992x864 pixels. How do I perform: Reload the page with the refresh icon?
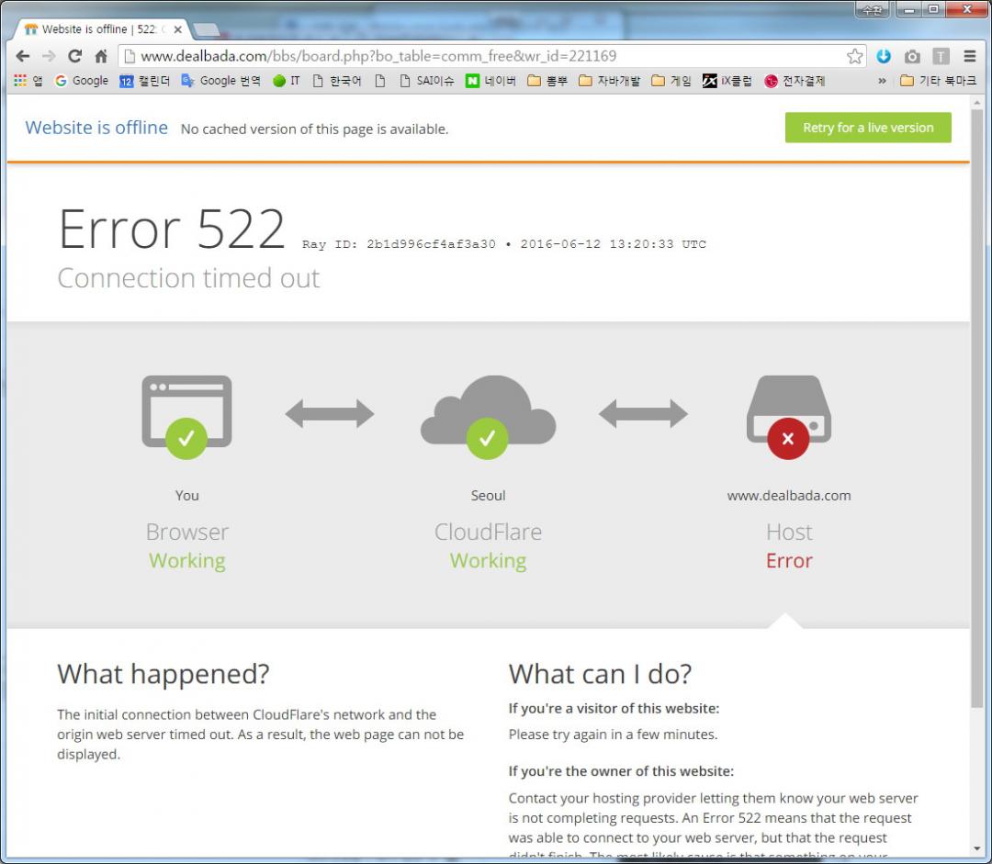(x=75, y=56)
